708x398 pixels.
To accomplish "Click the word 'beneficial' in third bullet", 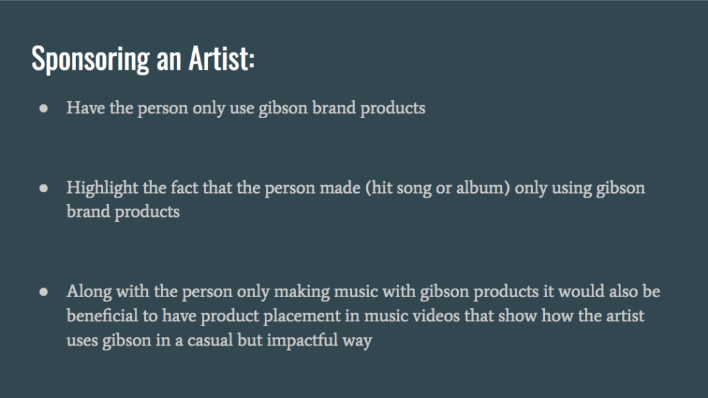I will [102, 316].
